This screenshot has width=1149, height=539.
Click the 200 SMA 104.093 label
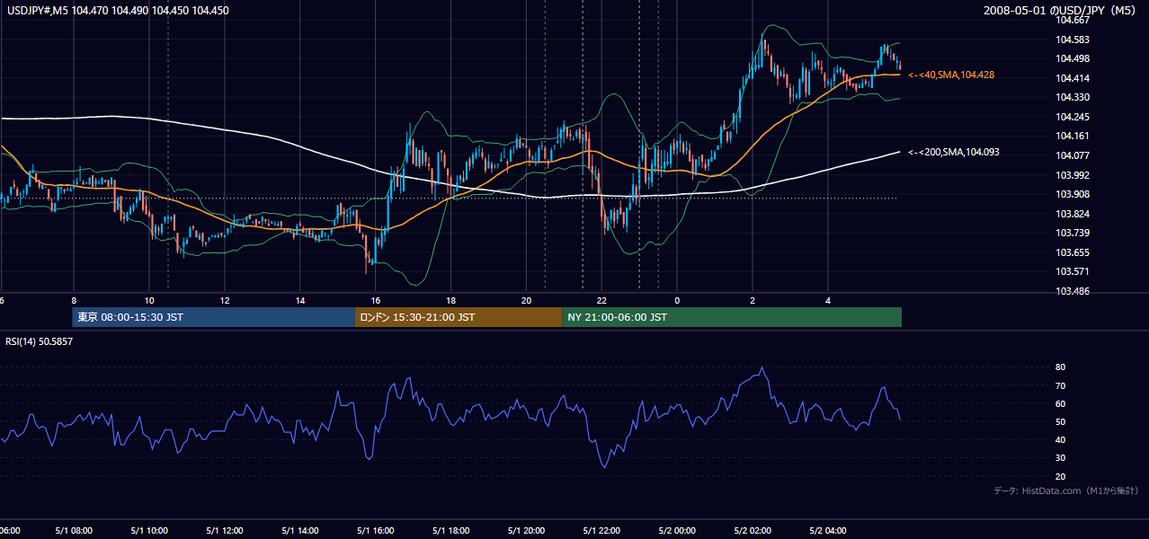[954, 152]
